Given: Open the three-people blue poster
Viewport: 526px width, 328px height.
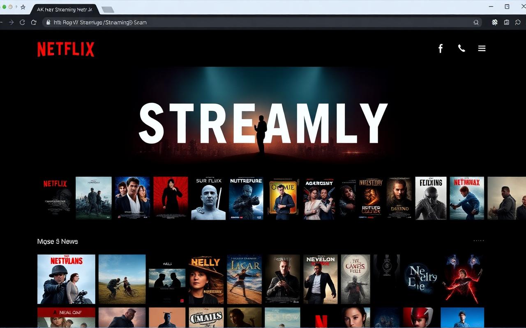Looking at the screenshot, I should click(x=132, y=198).
